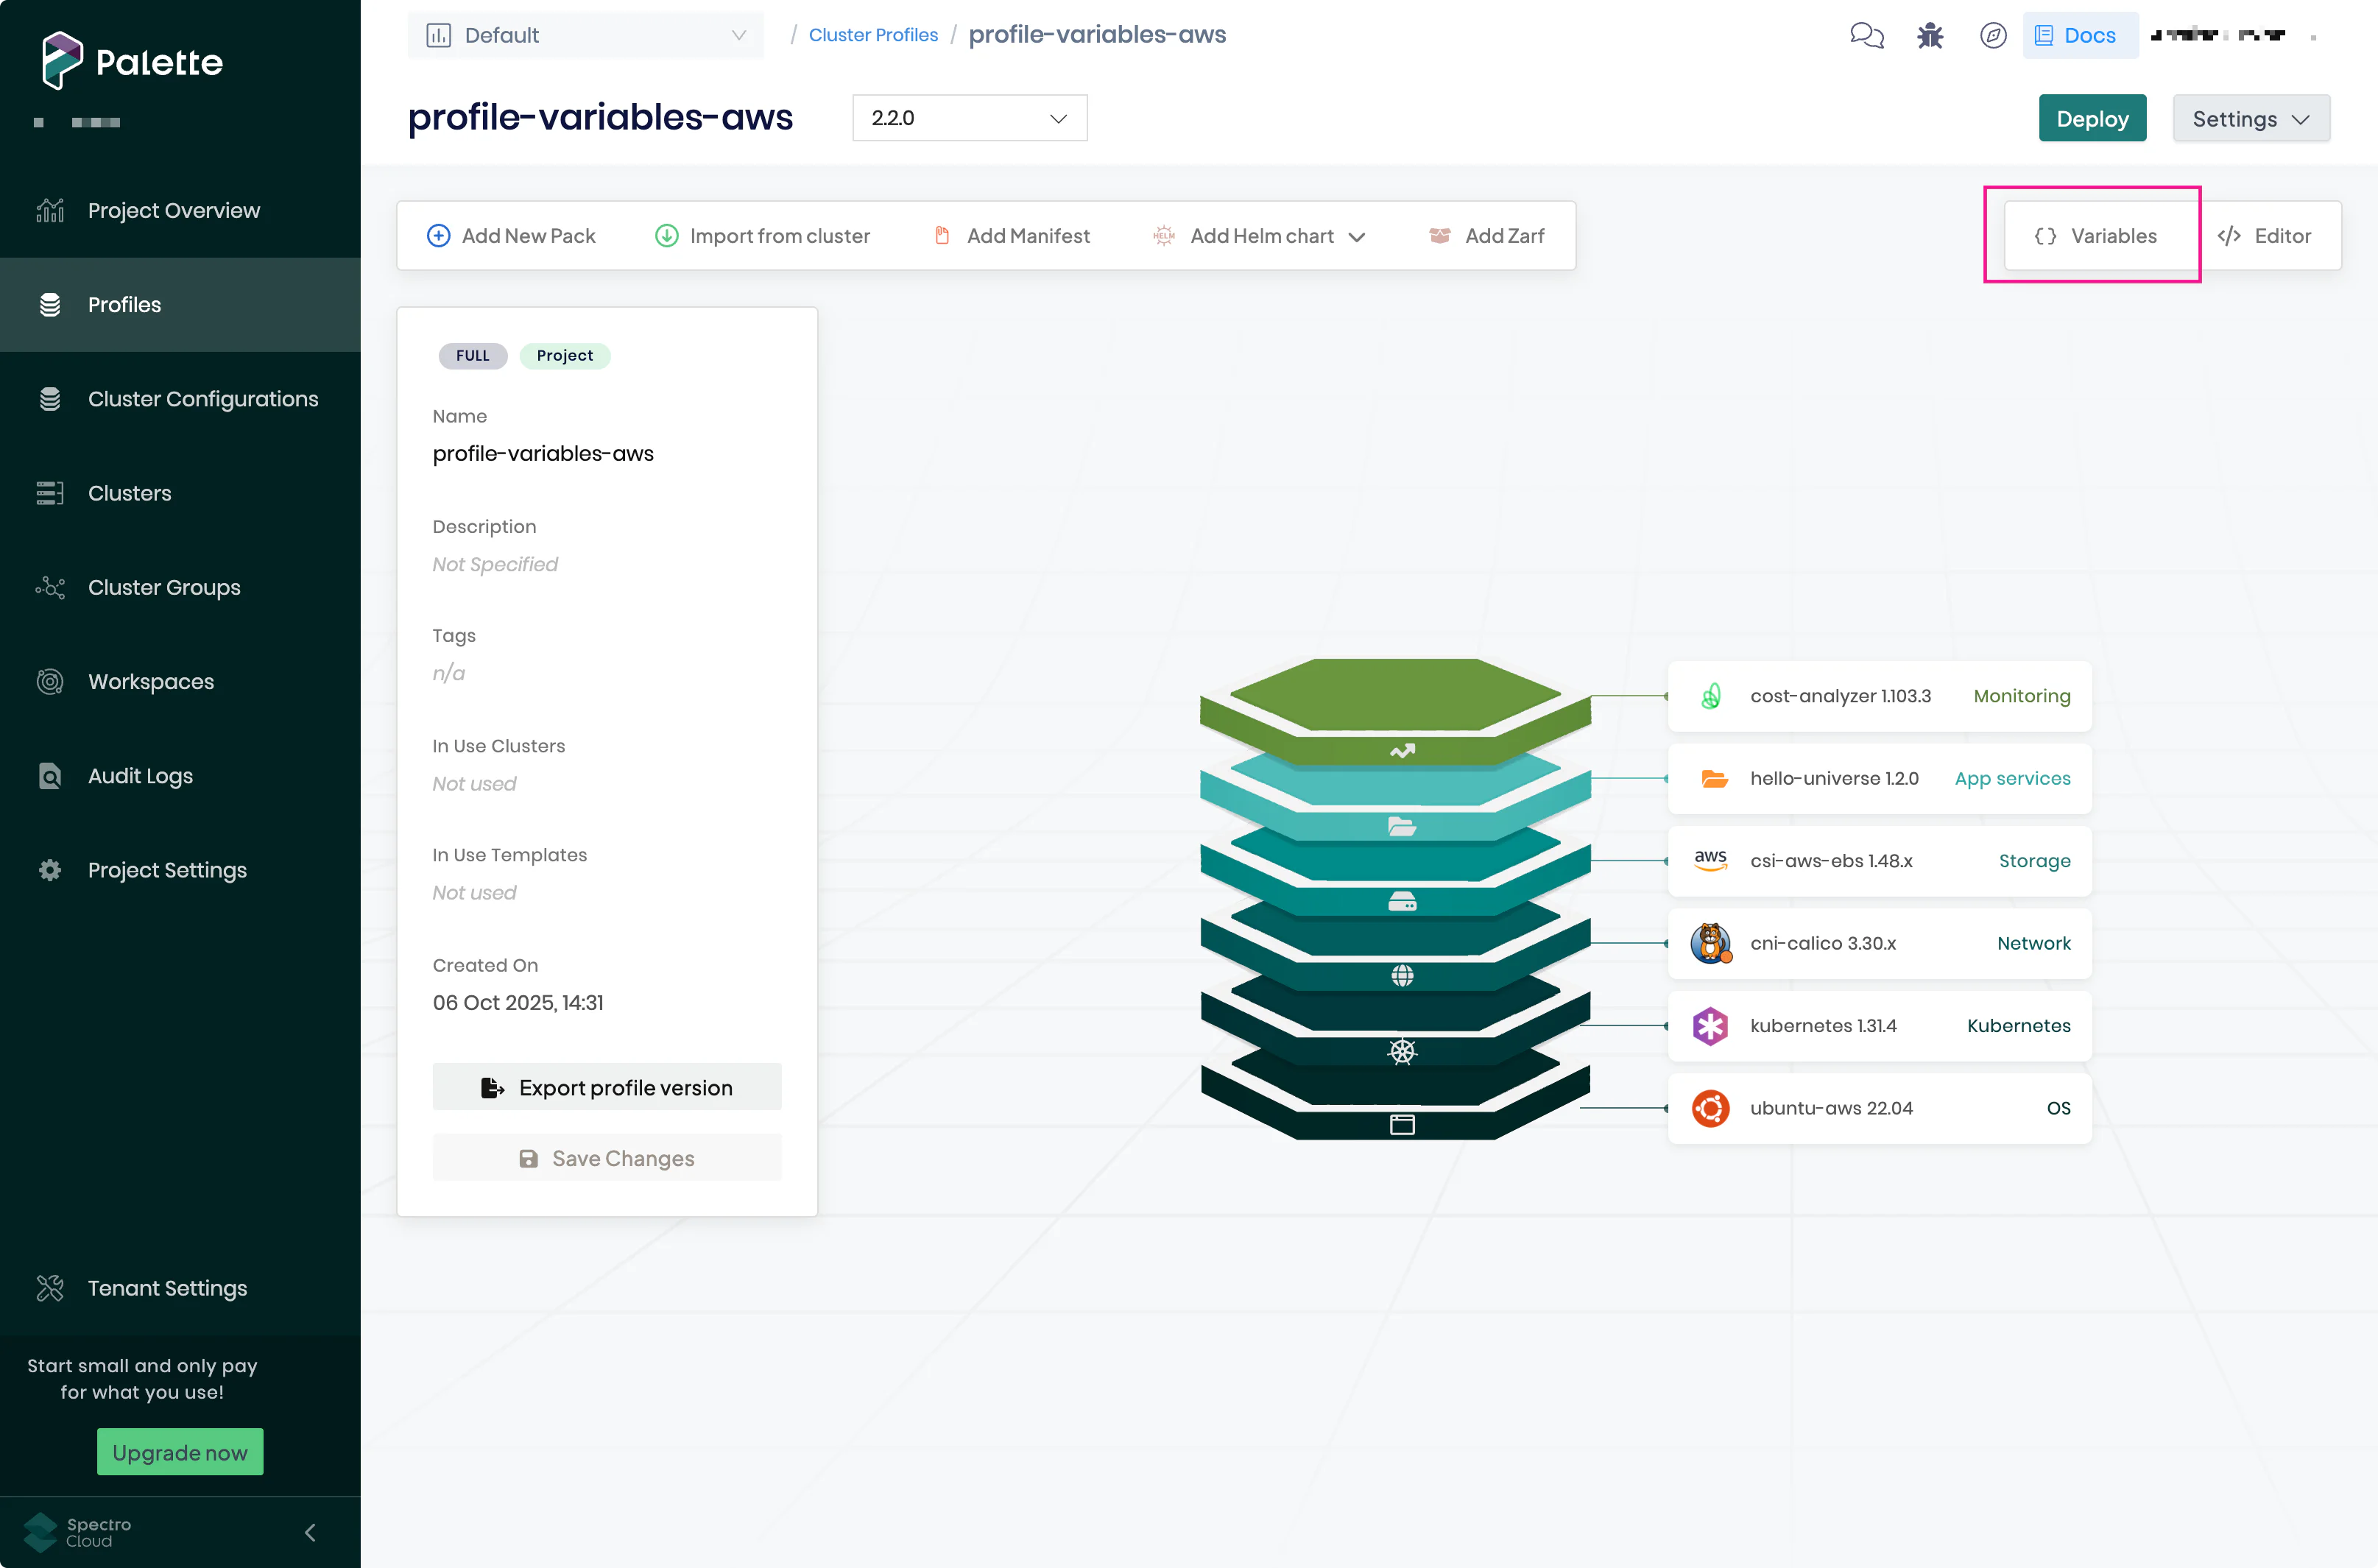Open Cluster Configurations in the sidebar
The width and height of the screenshot is (2378, 1568).
coord(202,399)
